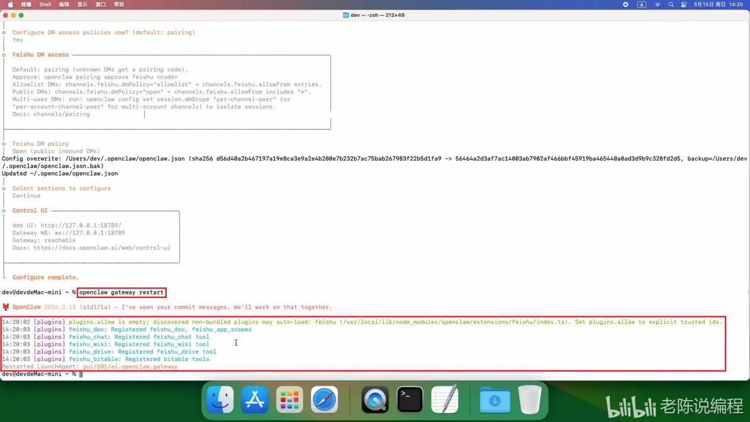The image size is (750, 422).
Task: Open App Store from the Dock
Action: pos(255,399)
